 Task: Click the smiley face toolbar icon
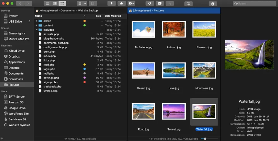(x=188, y=3)
